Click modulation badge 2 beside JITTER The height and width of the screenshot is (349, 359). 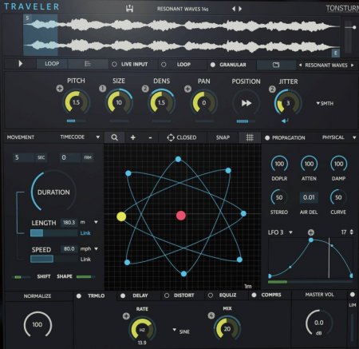tap(272, 89)
